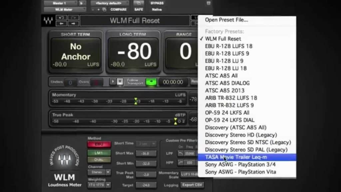The height and width of the screenshot is (192, 341).
Task: Click the Waves logo icon
Action: pos(48,21)
